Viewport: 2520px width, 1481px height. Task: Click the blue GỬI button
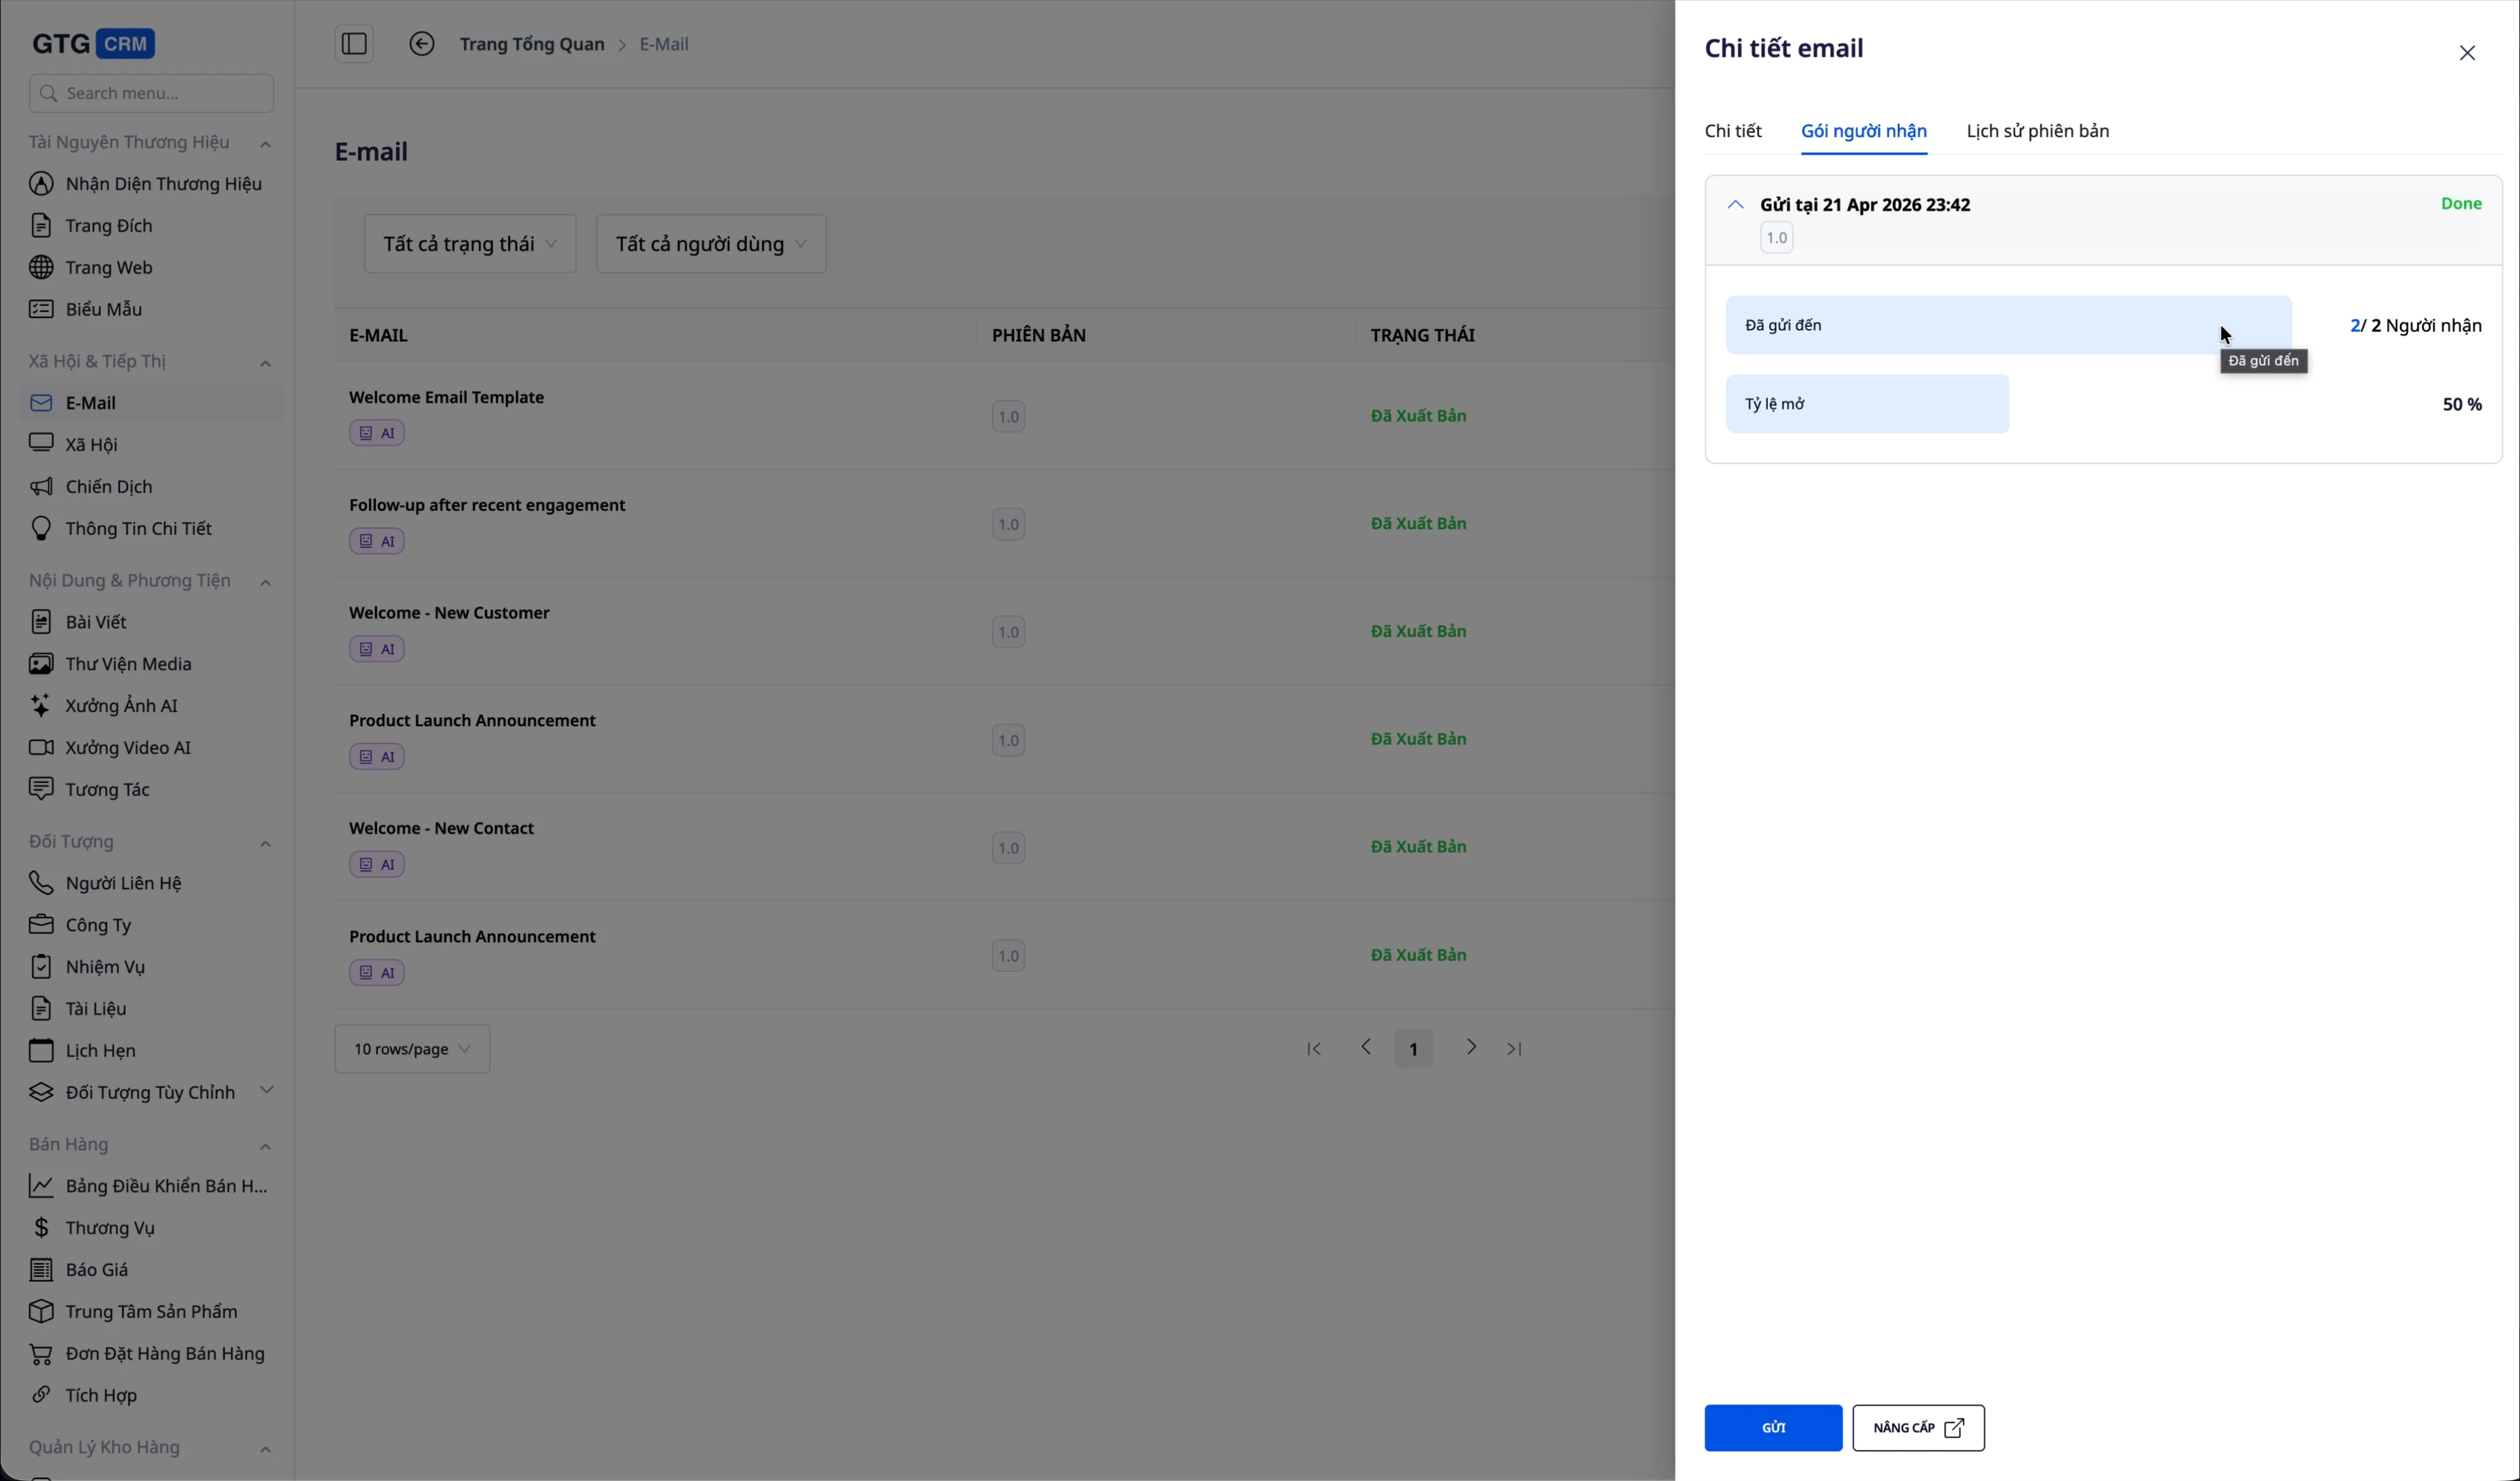(1772, 1428)
